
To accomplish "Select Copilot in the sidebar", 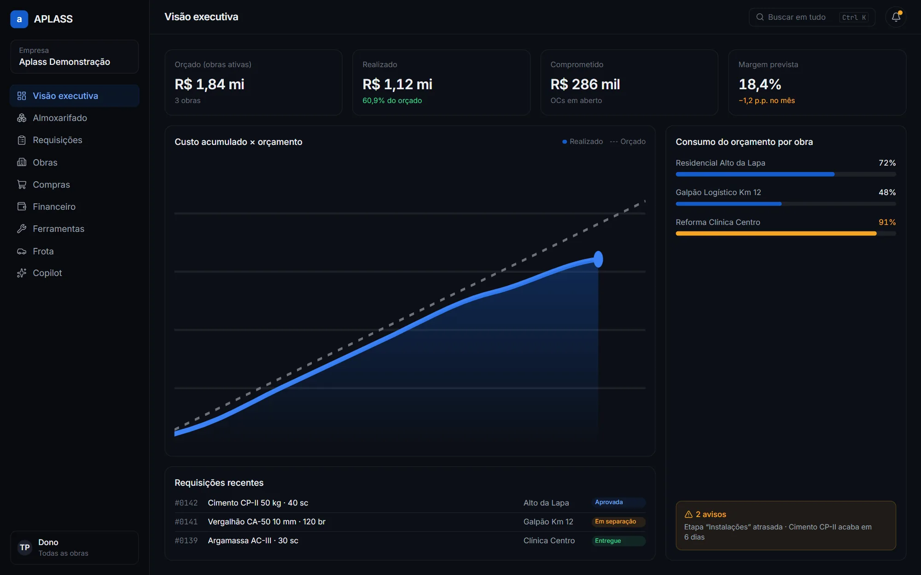I will [75, 273].
